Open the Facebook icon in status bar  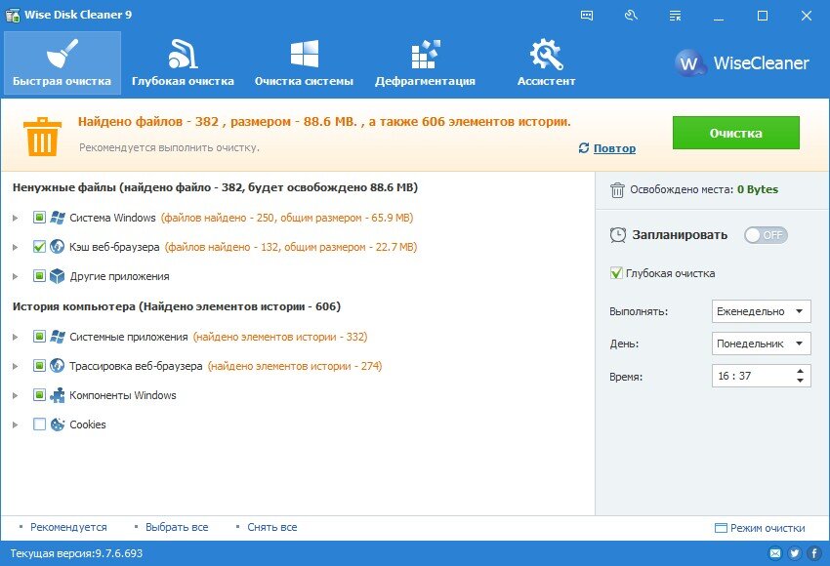[x=814, y=553]
